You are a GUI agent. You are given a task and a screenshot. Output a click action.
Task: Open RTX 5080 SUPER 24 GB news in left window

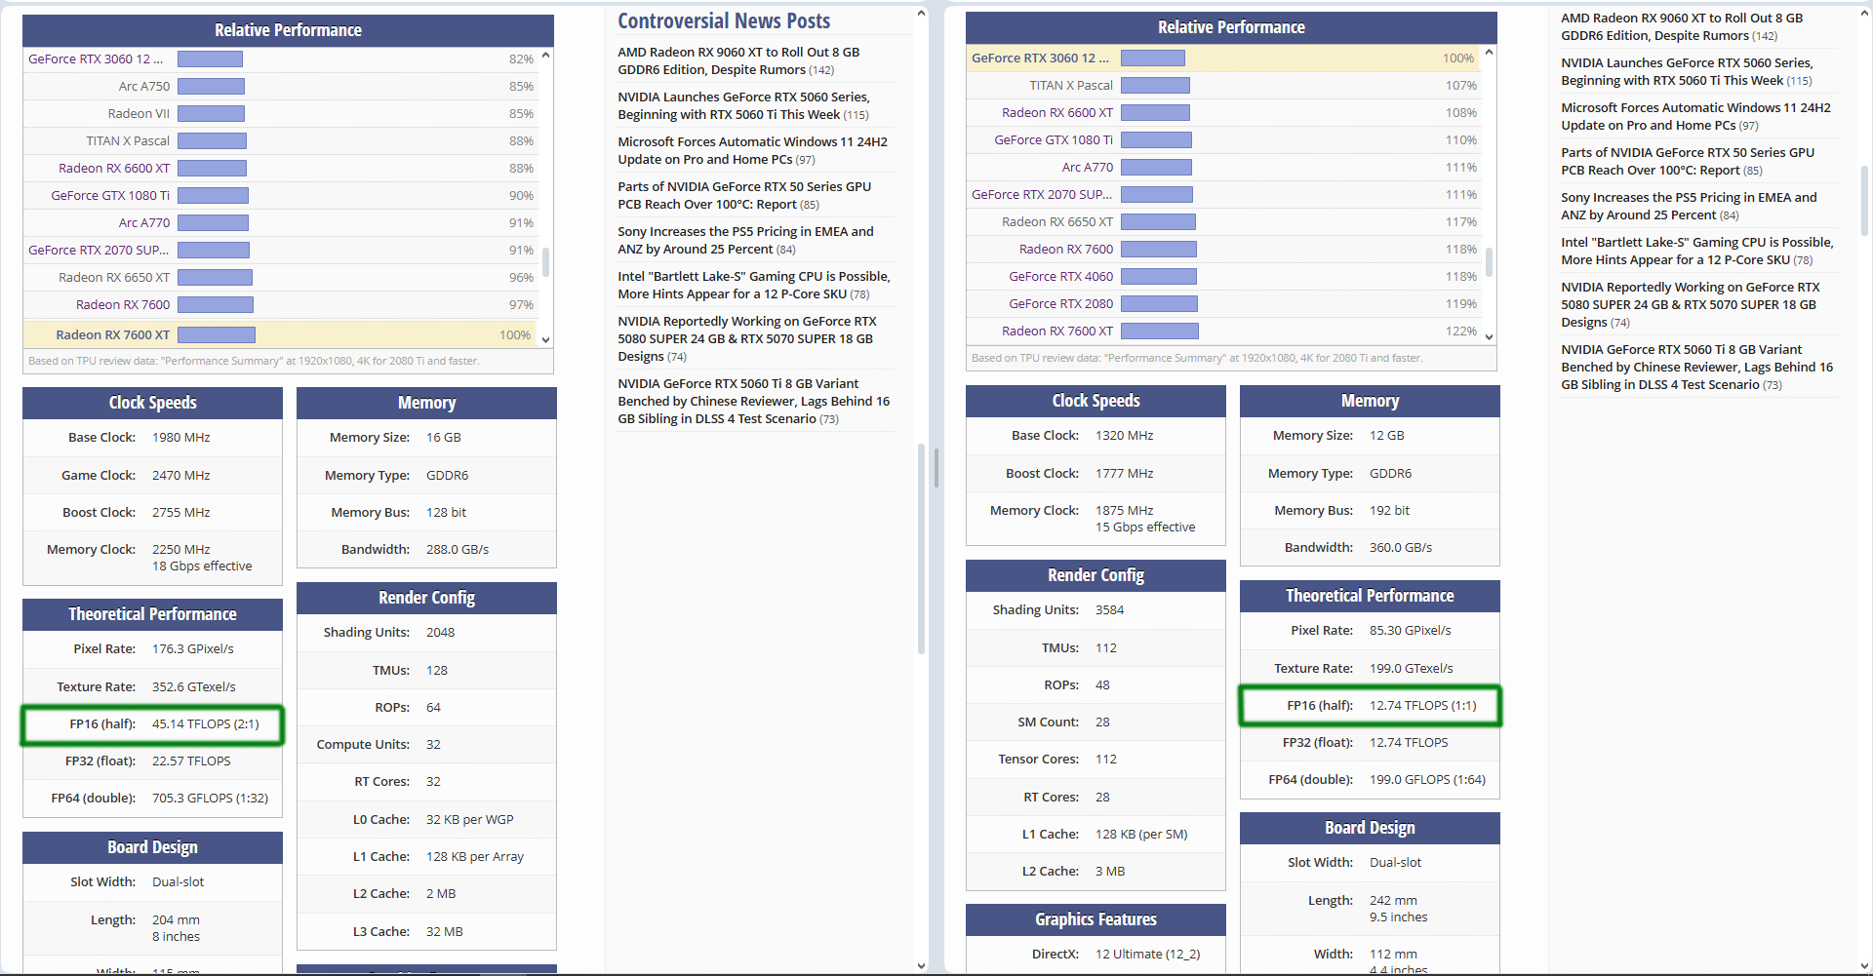(x=747, y=338)
